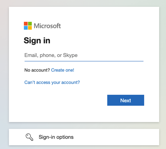Screen dimensions: 166x149
Task: Focus the Email, phone, or Skype field
Action: [84, 55]
